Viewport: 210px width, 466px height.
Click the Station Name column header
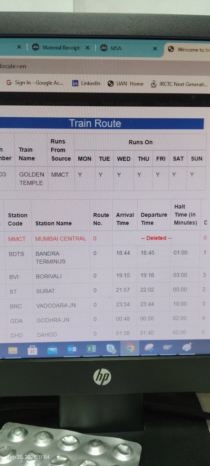54,223
